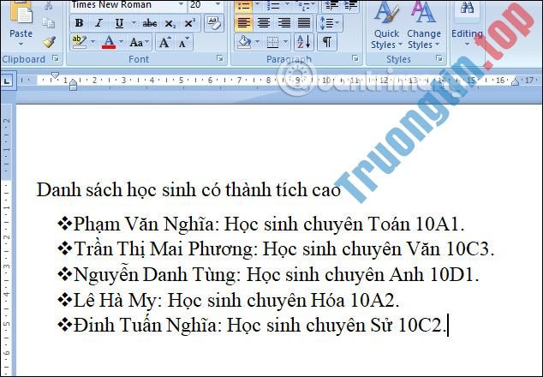Click the Multilevel List icon
Screen dimensions: 543x377
[x=302, y=5]
